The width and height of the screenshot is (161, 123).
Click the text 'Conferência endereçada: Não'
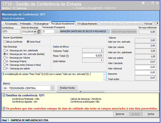(85, 102)
